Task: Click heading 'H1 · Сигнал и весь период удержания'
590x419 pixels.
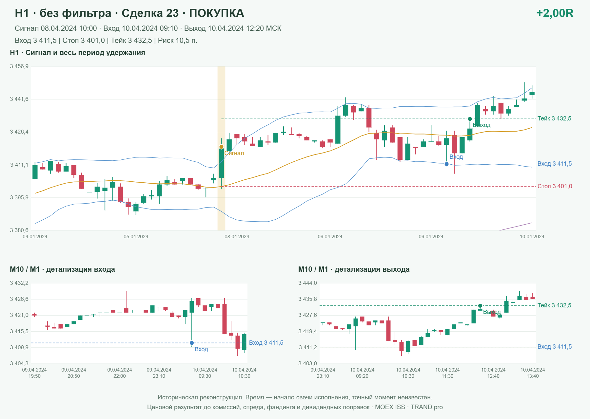Action: [x=77, y=53]
